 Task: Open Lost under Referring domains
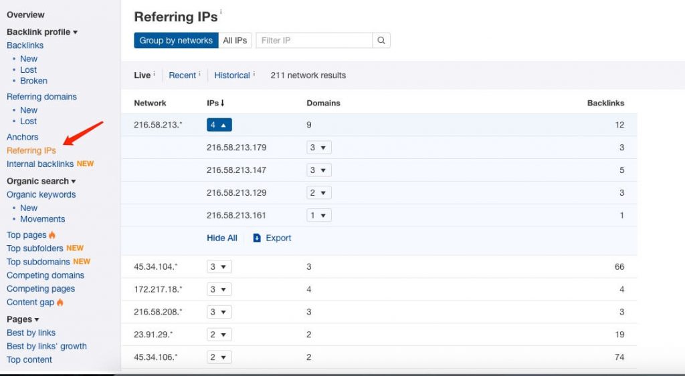click(x=28, y=122)
